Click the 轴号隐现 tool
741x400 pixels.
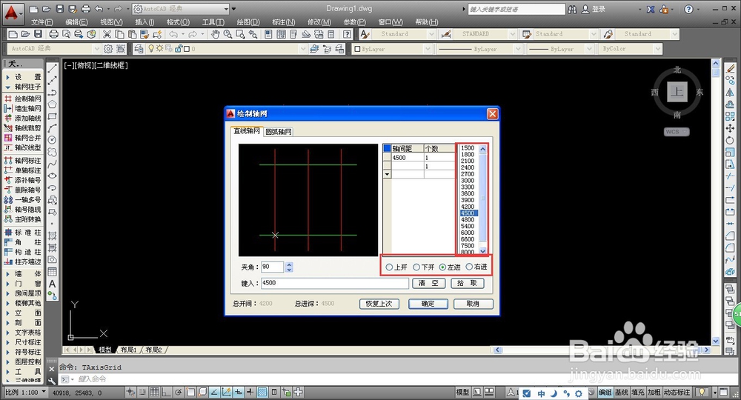coord(23,210)
